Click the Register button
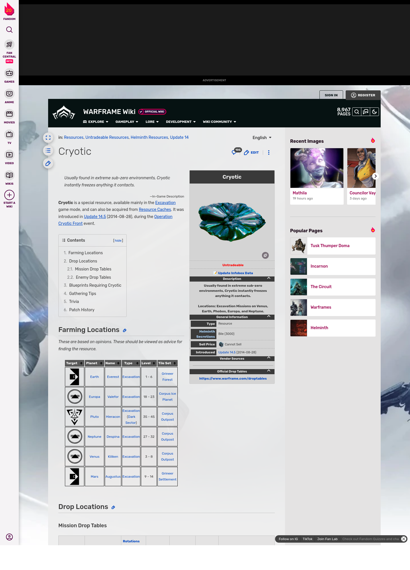 click(363, 95)
